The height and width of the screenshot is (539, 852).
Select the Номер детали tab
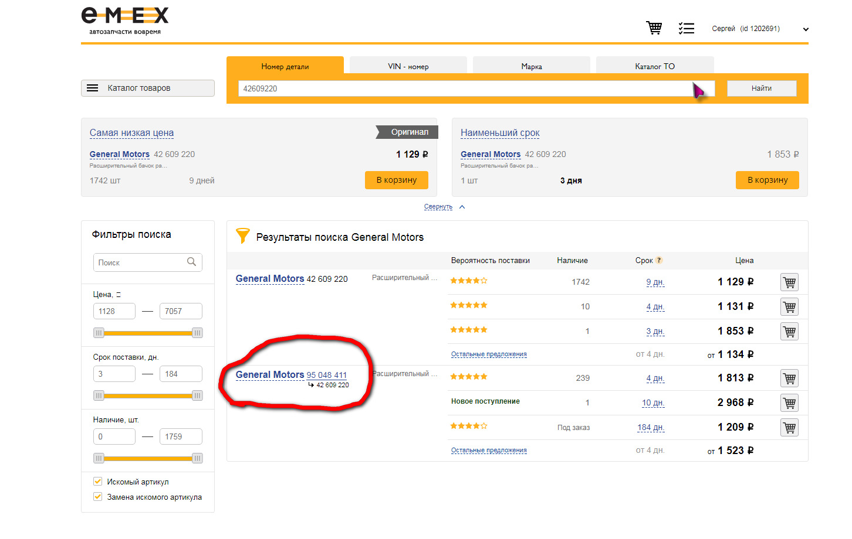tap(285, 66)
